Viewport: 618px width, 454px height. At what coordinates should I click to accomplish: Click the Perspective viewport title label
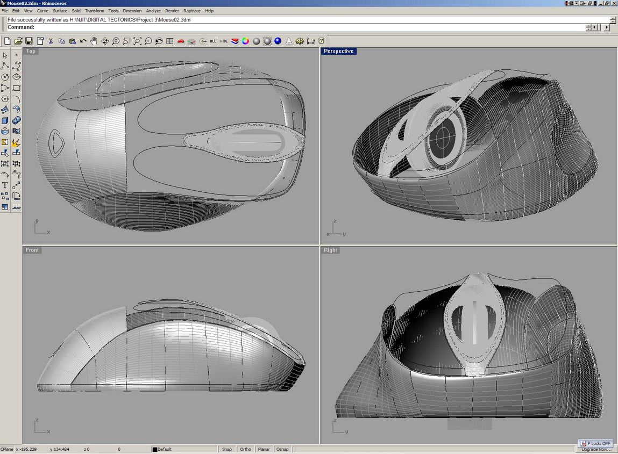click(338, 51)
